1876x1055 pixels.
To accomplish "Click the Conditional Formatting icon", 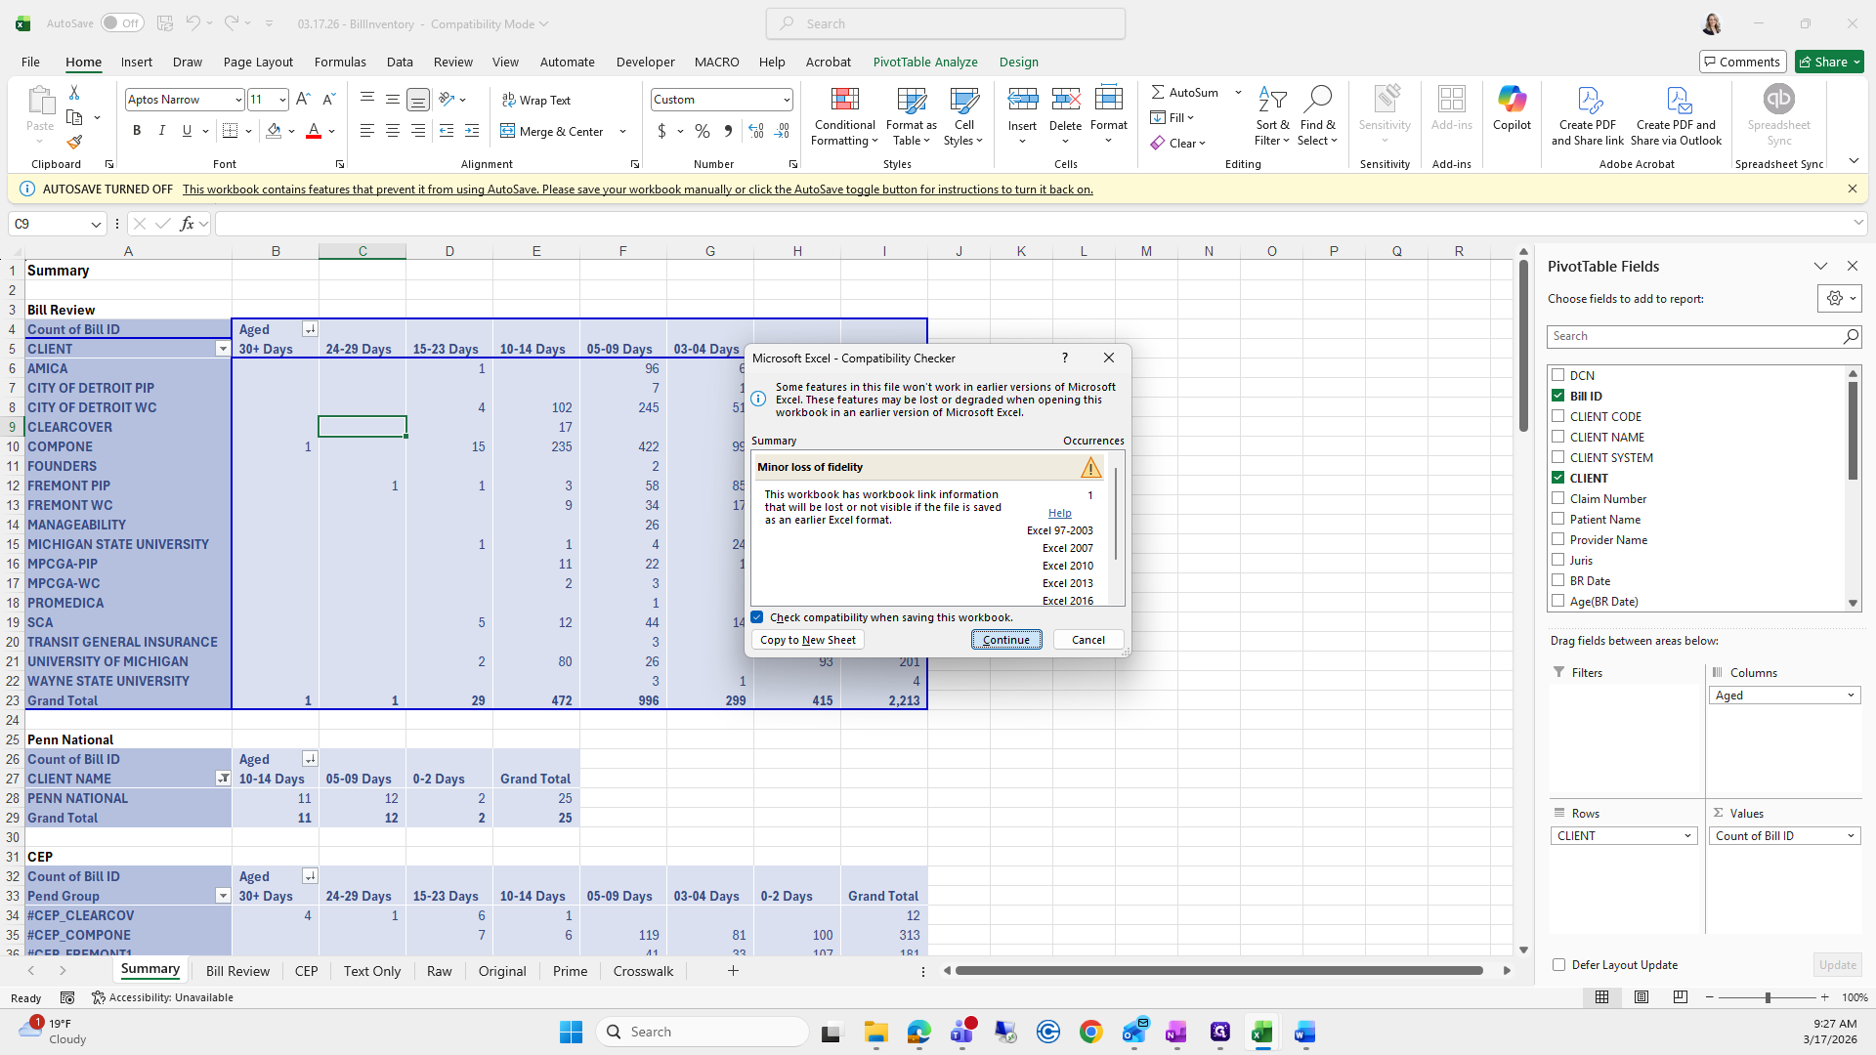I will 844,101.
